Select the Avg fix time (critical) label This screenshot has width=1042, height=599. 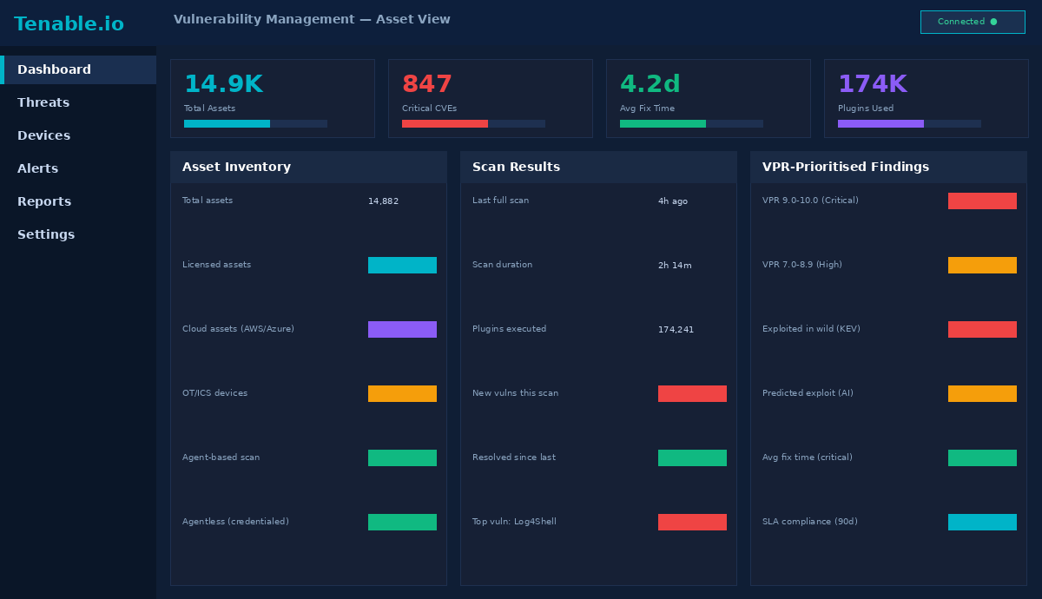coord(808,457)
